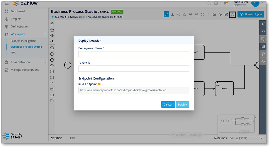
Task: Click the star favorite icon in toolbar
Action: click(x=185, y=14)
